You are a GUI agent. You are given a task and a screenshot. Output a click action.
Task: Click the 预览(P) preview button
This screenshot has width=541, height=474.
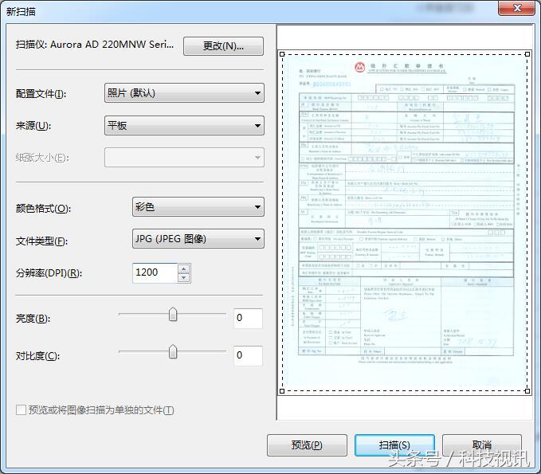tap(307, 445)
